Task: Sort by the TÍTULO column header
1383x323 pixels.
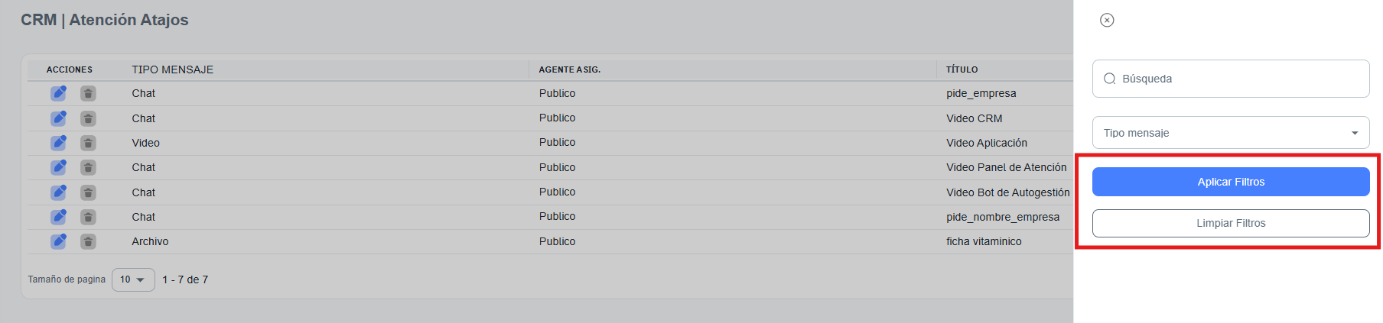Action: 962,69
